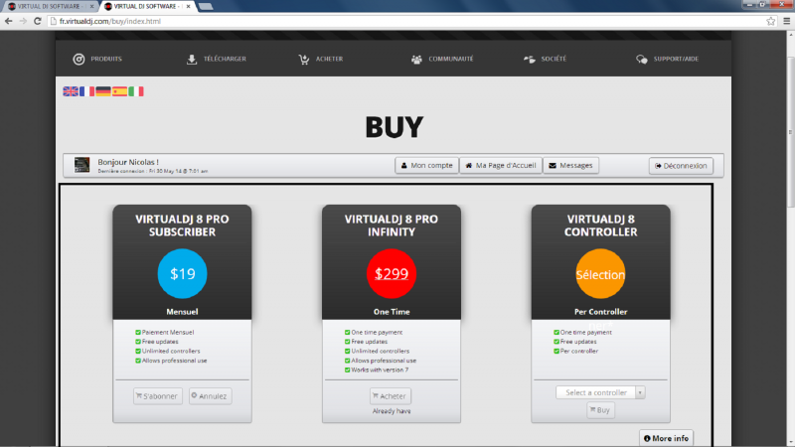Click the Support/Aide chat icon
This screenshot has width=795, height=447.
pyautogui.click(x=641, y=60)
